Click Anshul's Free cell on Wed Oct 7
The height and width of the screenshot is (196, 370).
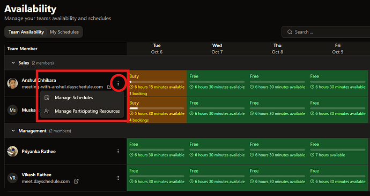click(x=217, y=83)
